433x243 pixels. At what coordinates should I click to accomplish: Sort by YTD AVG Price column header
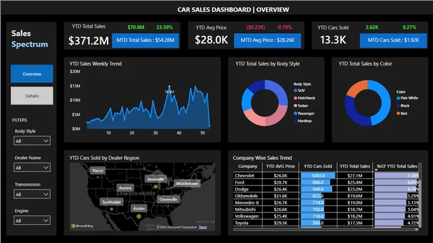(280, 166)
